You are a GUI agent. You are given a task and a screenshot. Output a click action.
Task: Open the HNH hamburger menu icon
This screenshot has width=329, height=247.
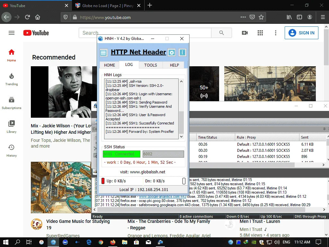point(103,52)
